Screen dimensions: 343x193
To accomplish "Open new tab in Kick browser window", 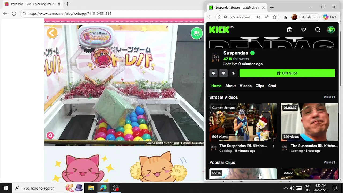I will 272,8.
